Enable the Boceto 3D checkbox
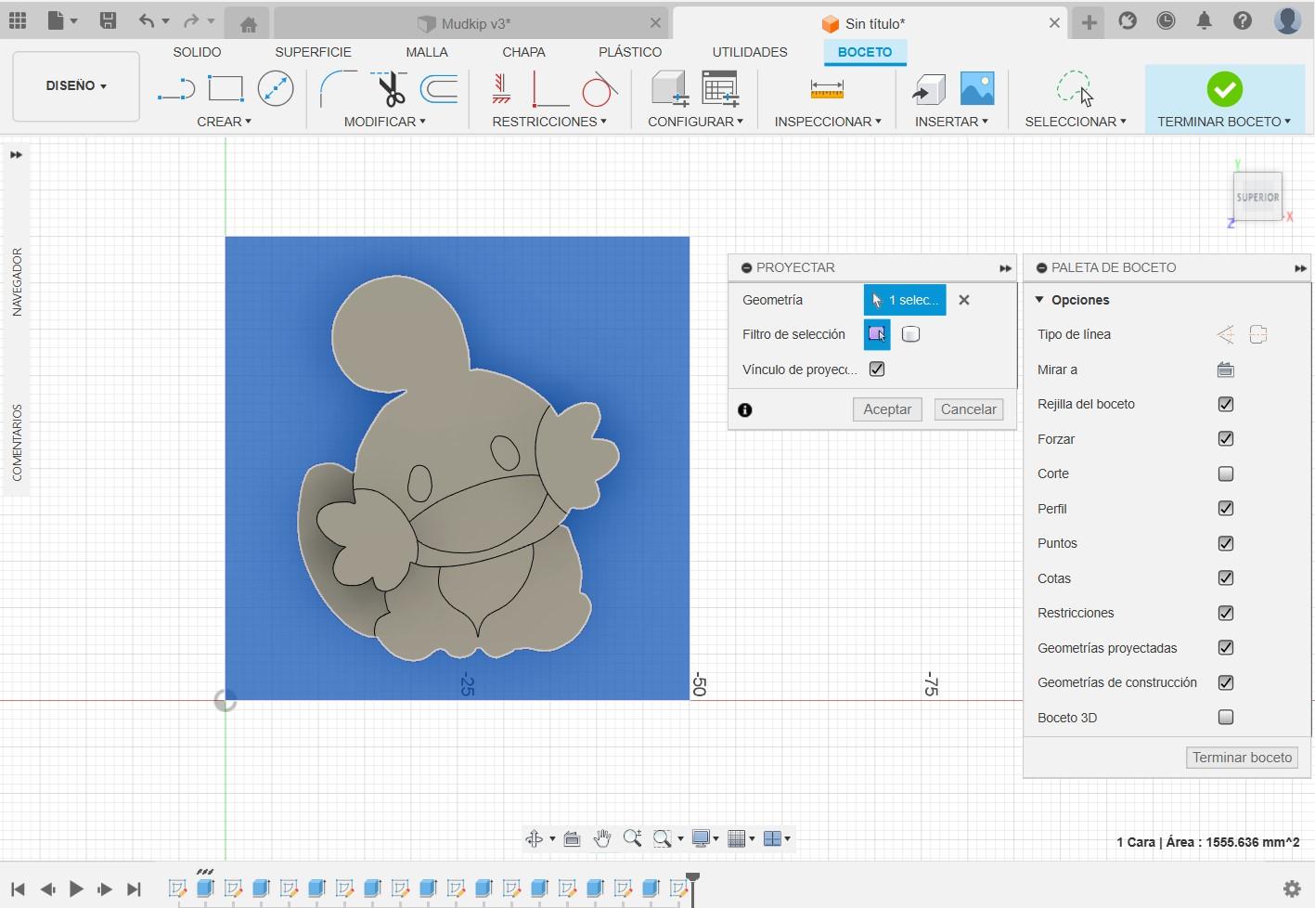The image size is (1315, 908). coord(1225,718)
